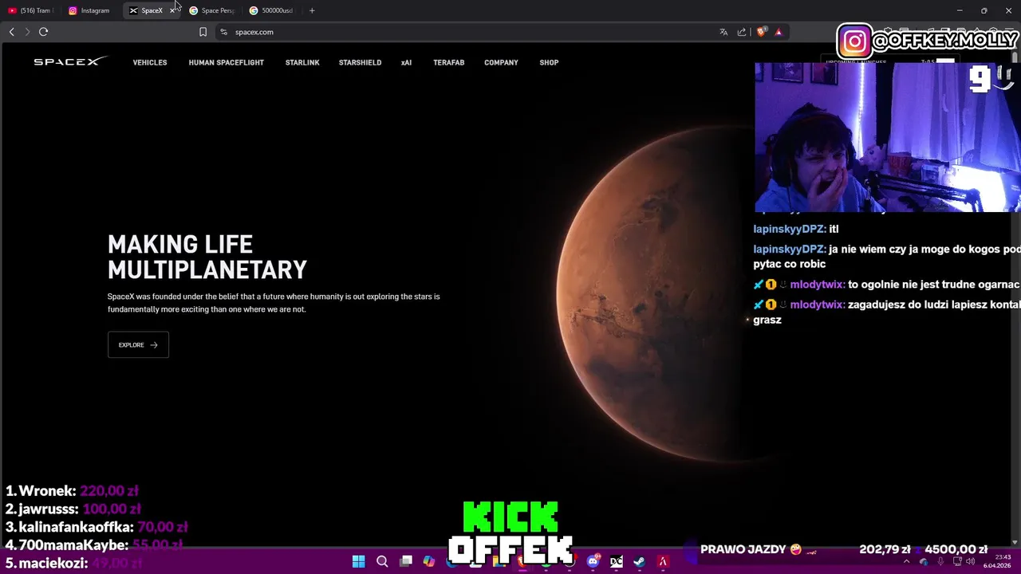The height and width of the screenshot is (574, 1021).
Task: Click leaderboard entry 3.kalinafankaoffka
Action: tap(97, 527)
